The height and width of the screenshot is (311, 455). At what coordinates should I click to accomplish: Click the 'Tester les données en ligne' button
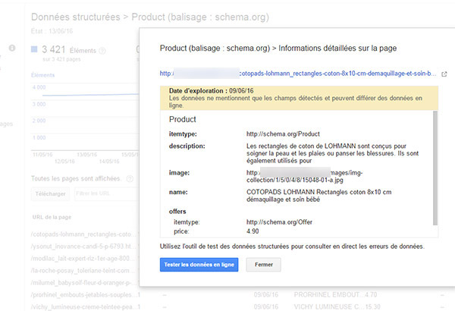199,265
